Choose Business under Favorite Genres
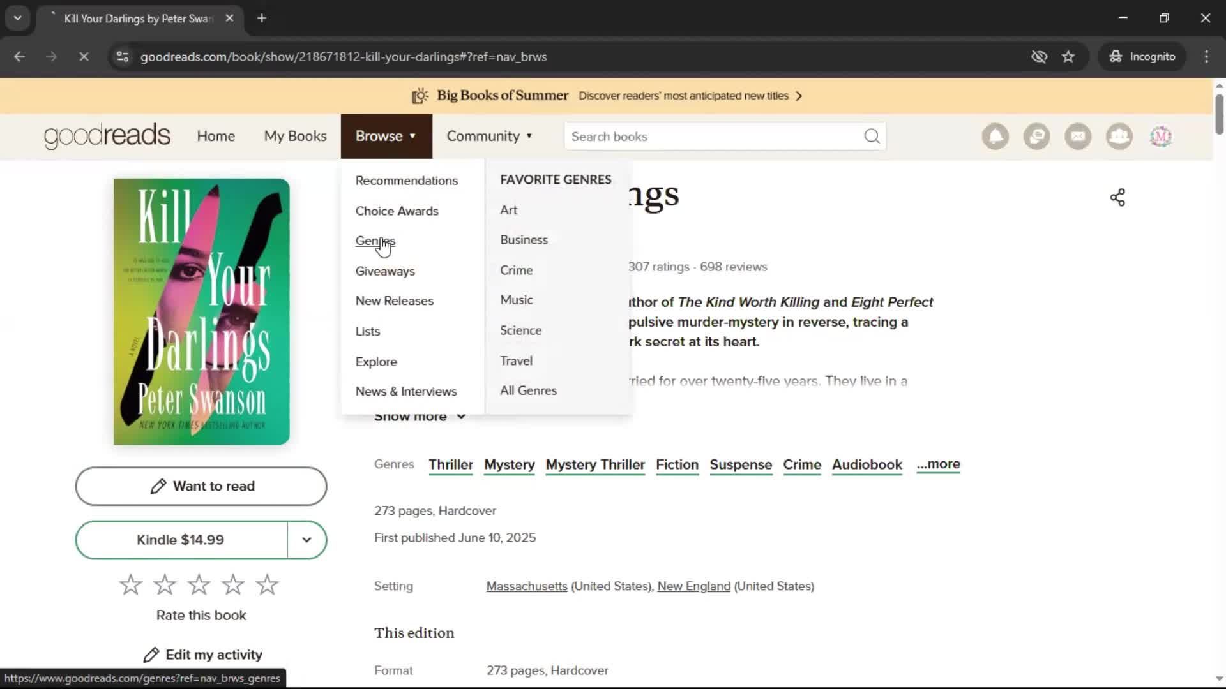The width and height of the screenshot is (1226, 689). (x=524, y=240)
